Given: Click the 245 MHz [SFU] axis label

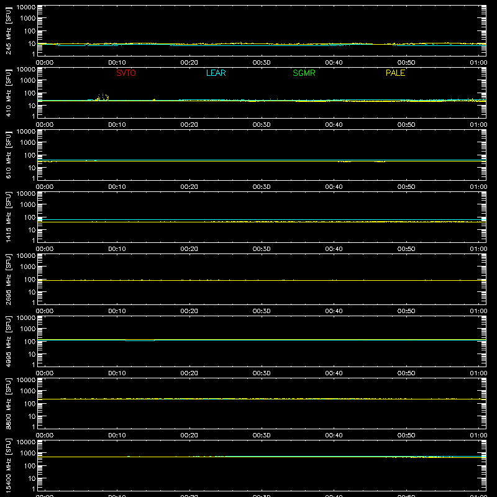Looking at the screenshot, I should point(9,30).
